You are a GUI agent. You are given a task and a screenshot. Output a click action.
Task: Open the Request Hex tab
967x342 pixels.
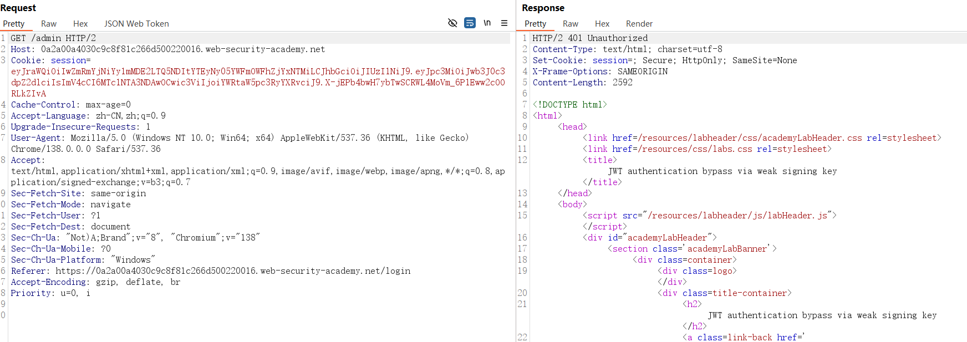(x=80, y=24)
